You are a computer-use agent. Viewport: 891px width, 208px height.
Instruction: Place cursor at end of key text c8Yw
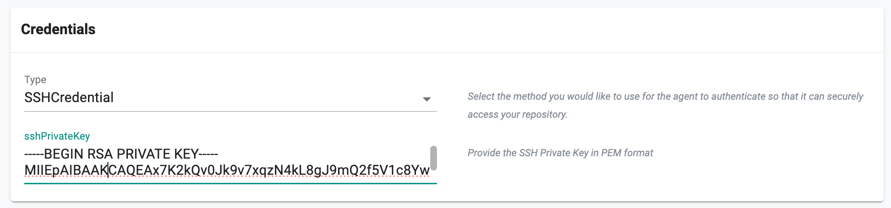pos(429,170)
